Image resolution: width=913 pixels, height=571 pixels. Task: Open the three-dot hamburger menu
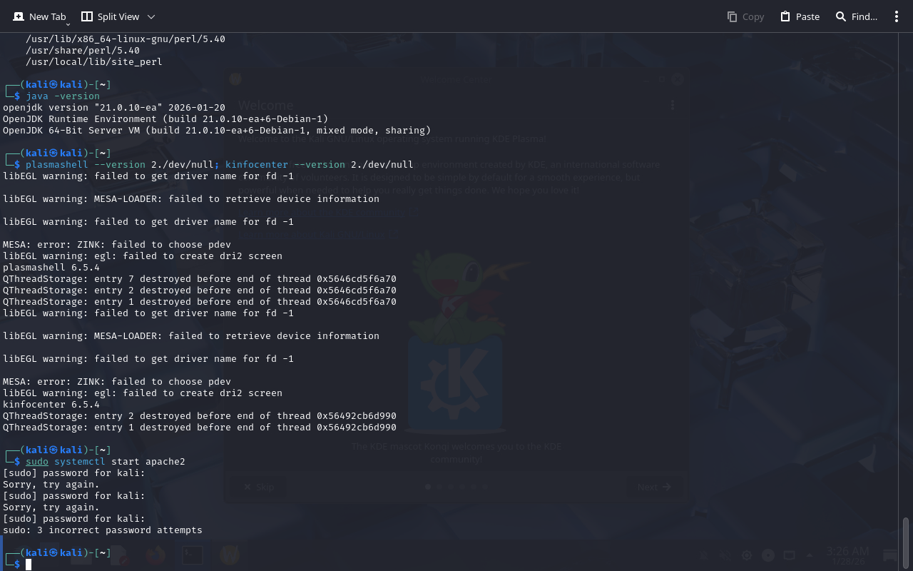point(897,16)
